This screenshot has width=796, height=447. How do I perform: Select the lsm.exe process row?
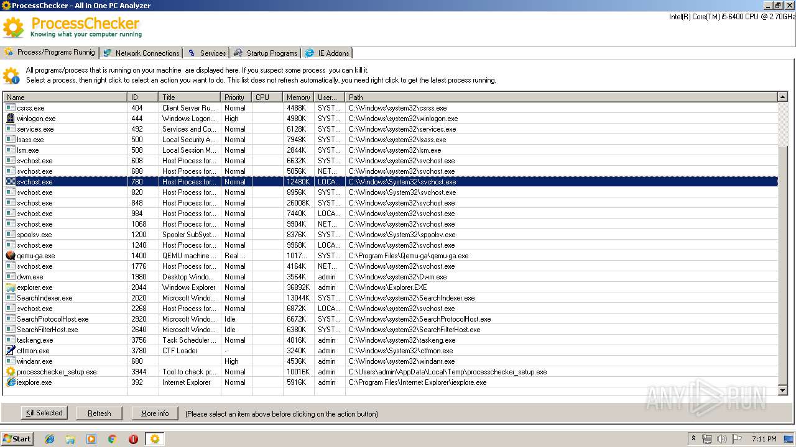click(x=391, y=150)
